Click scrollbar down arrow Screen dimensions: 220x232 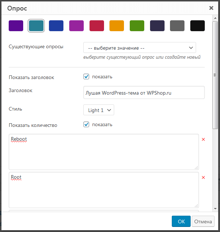[x=215, y=209]
